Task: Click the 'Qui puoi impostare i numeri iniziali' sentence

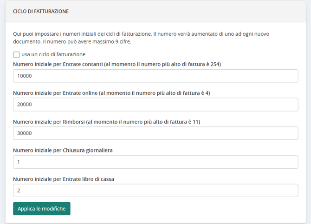Action: point(82,34)
